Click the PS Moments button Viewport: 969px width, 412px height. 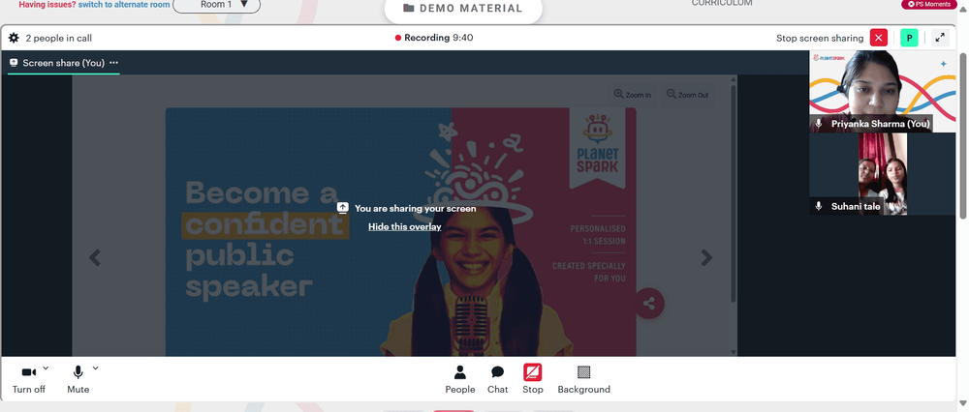pos(929,4)
